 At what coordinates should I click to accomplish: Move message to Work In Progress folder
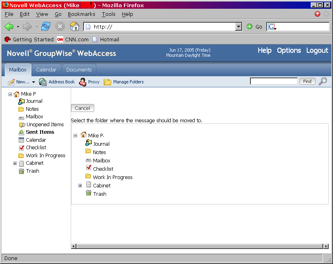pos(112,177)
